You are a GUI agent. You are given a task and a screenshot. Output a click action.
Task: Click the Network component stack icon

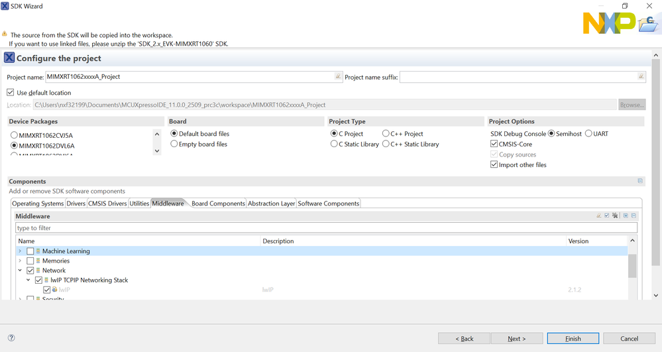click(38, 270)
